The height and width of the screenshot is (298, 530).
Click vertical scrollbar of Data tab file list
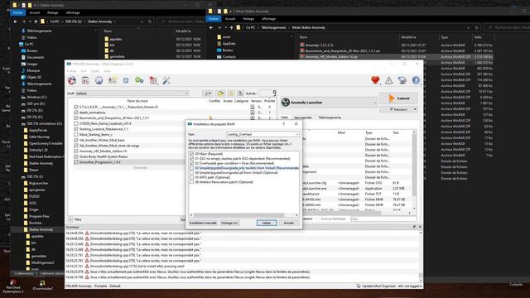tap(414, 165)
